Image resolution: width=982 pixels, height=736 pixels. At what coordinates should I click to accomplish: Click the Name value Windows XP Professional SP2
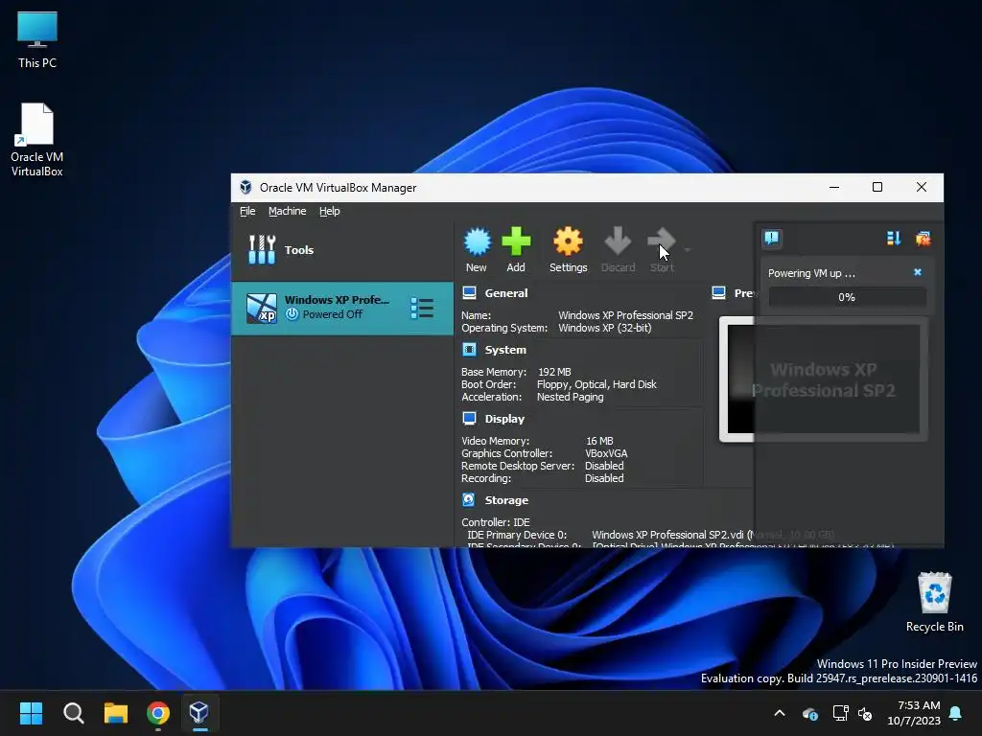coord(625,315)
